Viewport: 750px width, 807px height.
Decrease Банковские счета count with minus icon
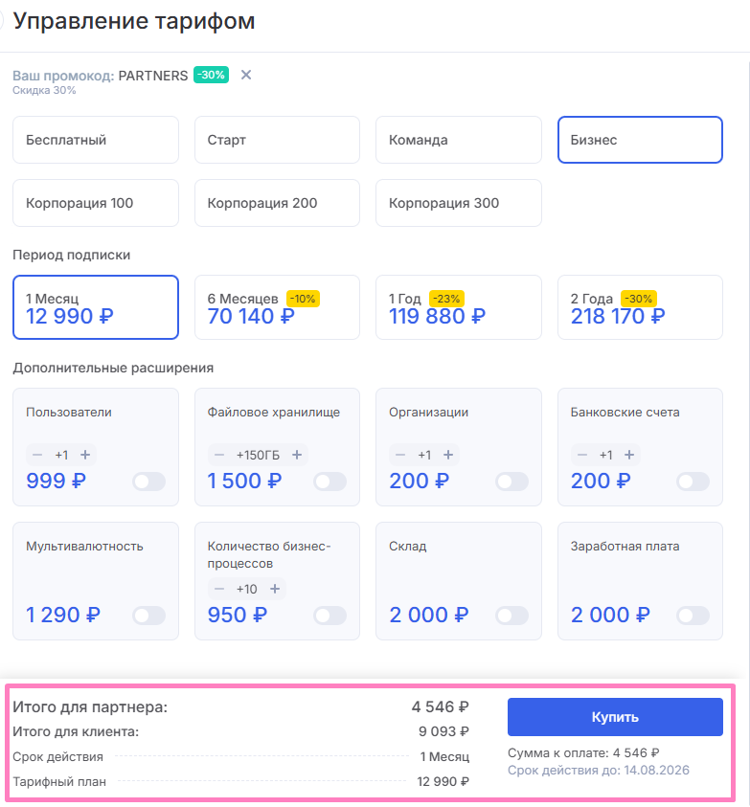coord(582,455)
